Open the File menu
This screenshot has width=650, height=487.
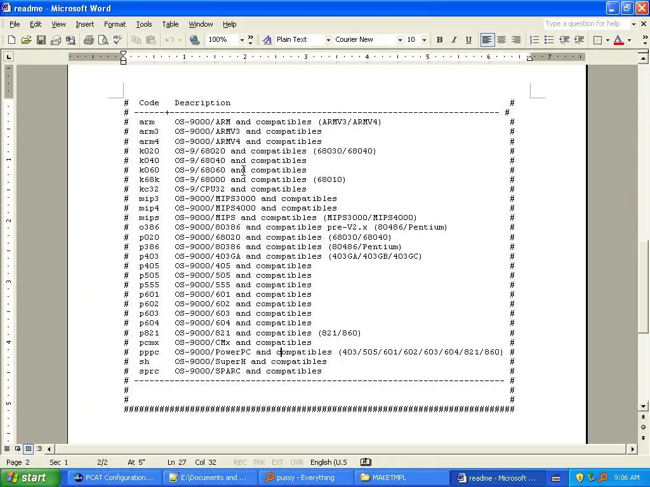15,24
